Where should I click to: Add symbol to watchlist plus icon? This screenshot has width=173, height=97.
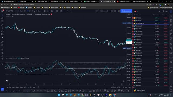tap(159, 11)
